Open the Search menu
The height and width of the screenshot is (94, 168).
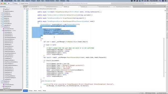(x=28, y=1)
